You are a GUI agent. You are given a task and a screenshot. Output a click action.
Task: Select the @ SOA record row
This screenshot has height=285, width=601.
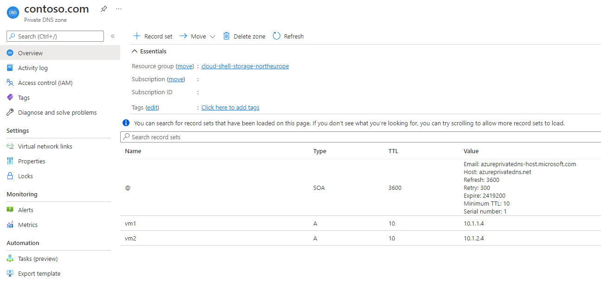click(x=361, y=188)
